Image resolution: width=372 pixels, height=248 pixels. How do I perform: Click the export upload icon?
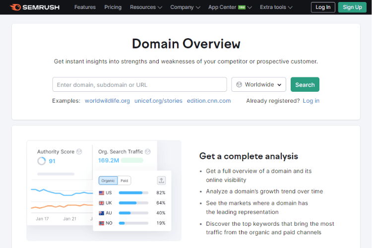tap(161, 181)
